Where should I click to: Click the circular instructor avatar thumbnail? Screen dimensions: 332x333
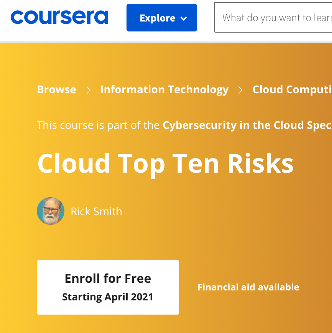tap(50, 211)
